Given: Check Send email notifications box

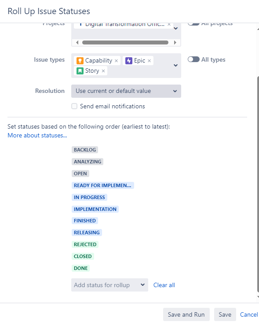Looking at the screenshot, I should [x=74, y=106].
